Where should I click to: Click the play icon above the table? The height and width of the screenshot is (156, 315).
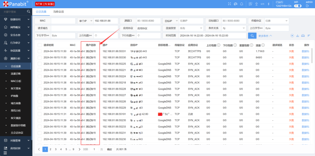pos(292,36)
